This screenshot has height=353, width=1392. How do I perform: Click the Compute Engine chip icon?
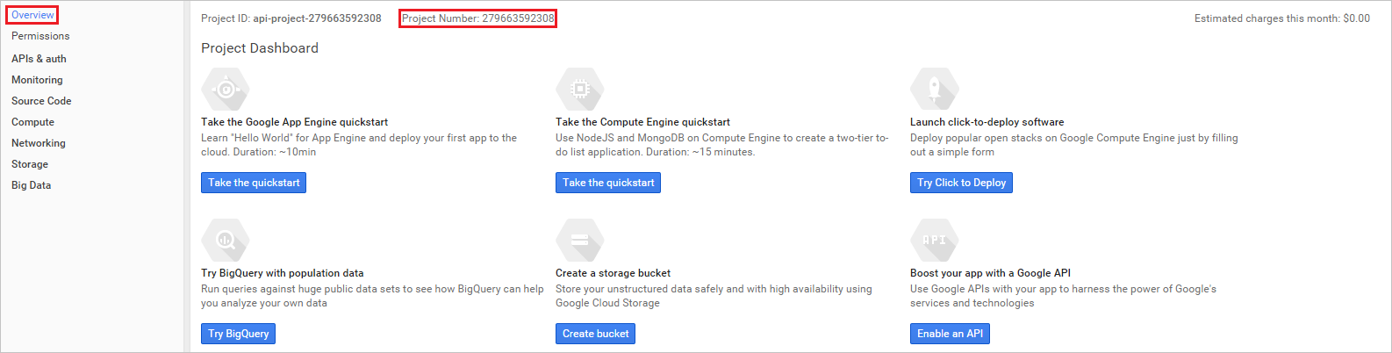(x=580, y=89)
